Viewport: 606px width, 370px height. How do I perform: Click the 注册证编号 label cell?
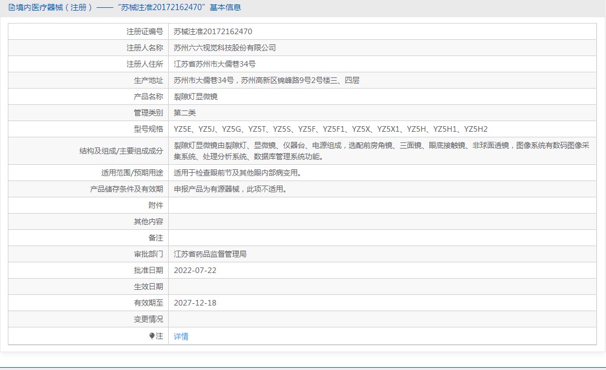[x=145, y=32]
